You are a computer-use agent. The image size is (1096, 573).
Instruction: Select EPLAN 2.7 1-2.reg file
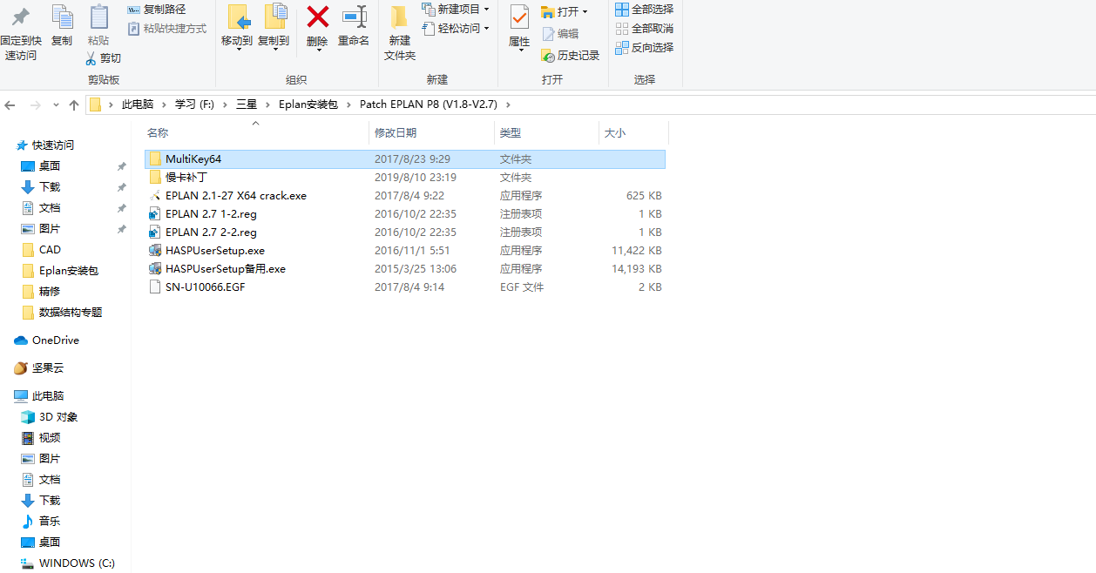tap(405, 214)
